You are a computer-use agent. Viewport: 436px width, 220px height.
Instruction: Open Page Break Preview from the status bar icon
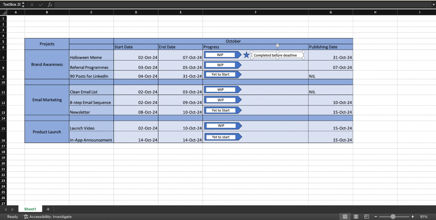point(366,216)
